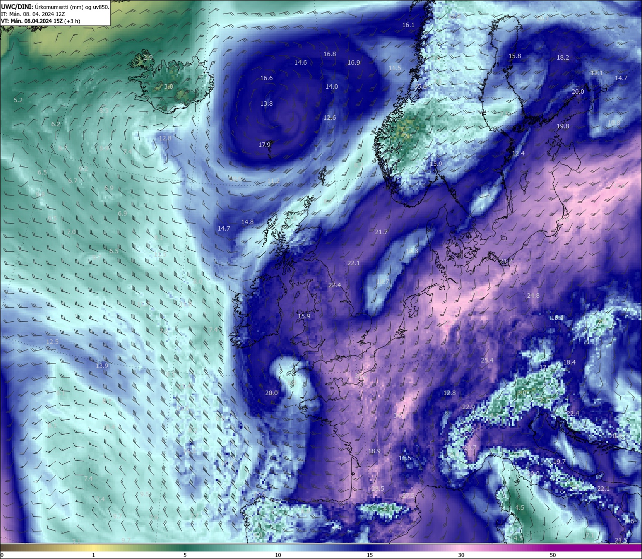The height and width of the screenshot is (559, 642).
Task: Click the VT: Mán. 08.04.2024 15Z (+3 h) line
Action: [x=41, y=21]
